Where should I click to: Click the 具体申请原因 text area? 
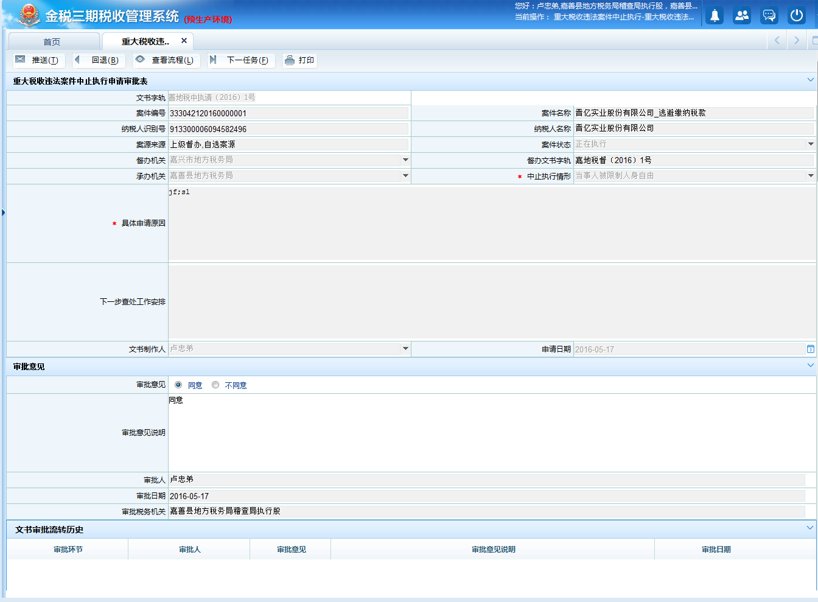coord(492,223)
